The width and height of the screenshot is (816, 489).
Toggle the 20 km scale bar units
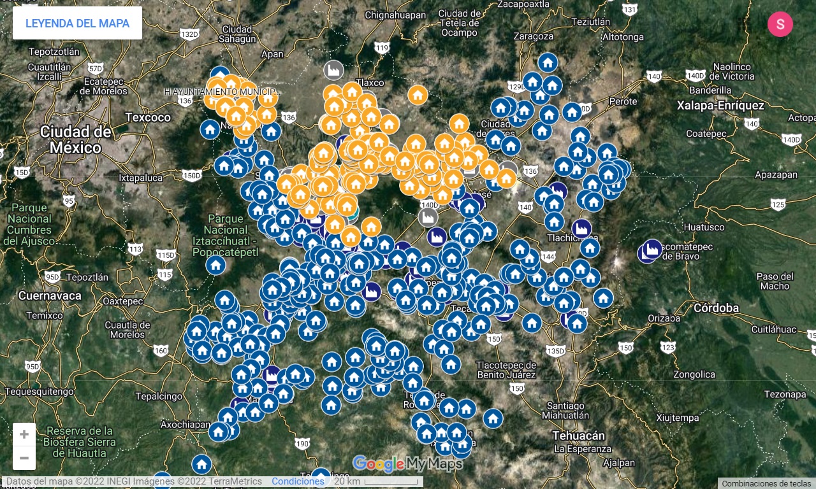pyautogui.click(x=375, y=481)
